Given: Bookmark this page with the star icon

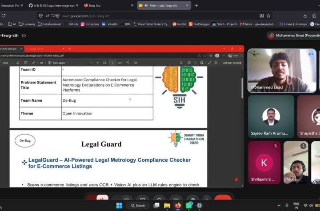Looking at the screenshot, I should point(268,16).
